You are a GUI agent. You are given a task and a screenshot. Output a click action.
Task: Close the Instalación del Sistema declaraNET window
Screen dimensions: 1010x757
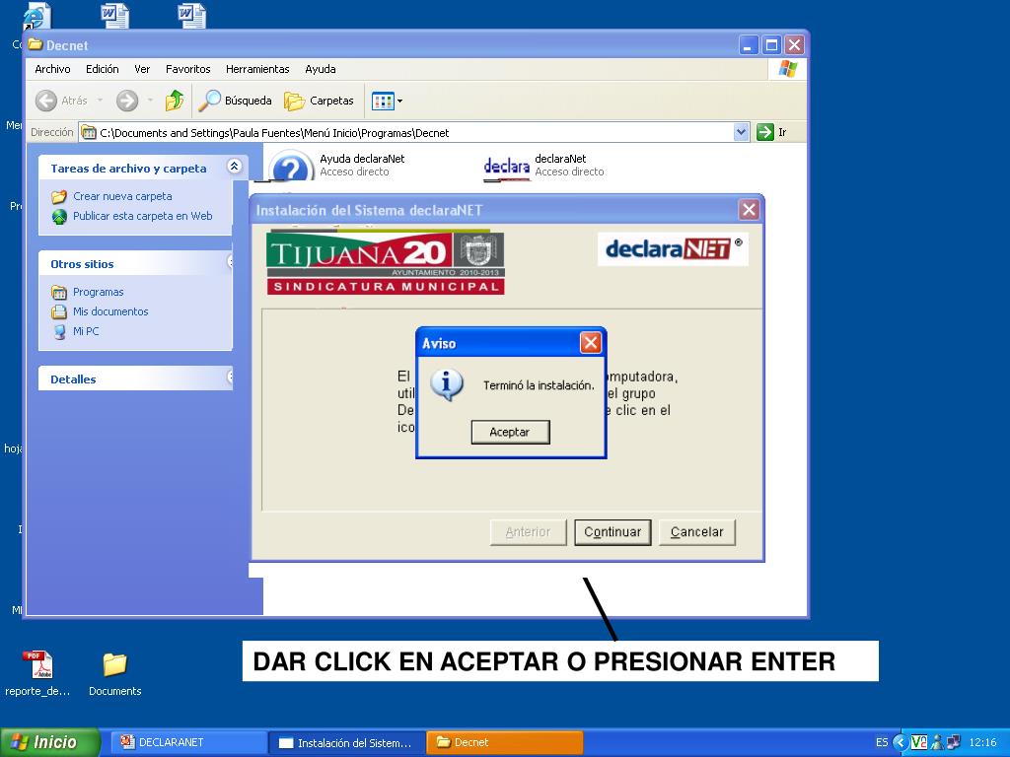click(x=749, y=209)
